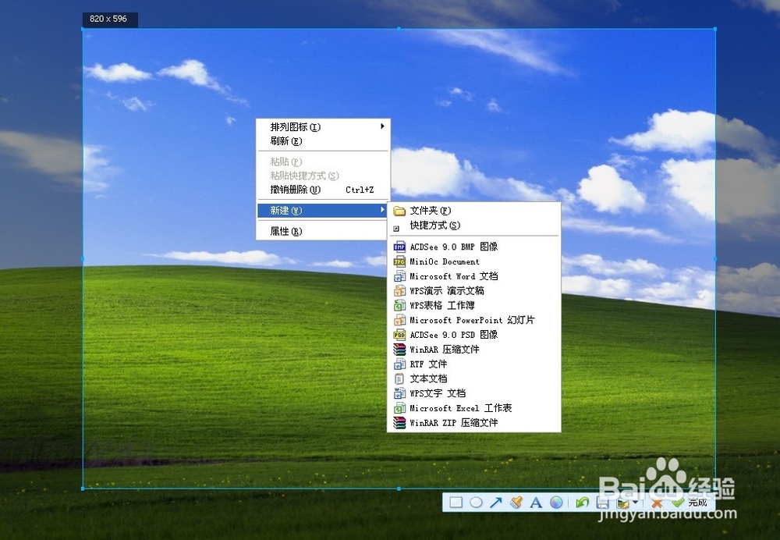Click the Microsoft Word 文档 icon
The height and width of the screenshot is (540, 780).
click(399, 276)
